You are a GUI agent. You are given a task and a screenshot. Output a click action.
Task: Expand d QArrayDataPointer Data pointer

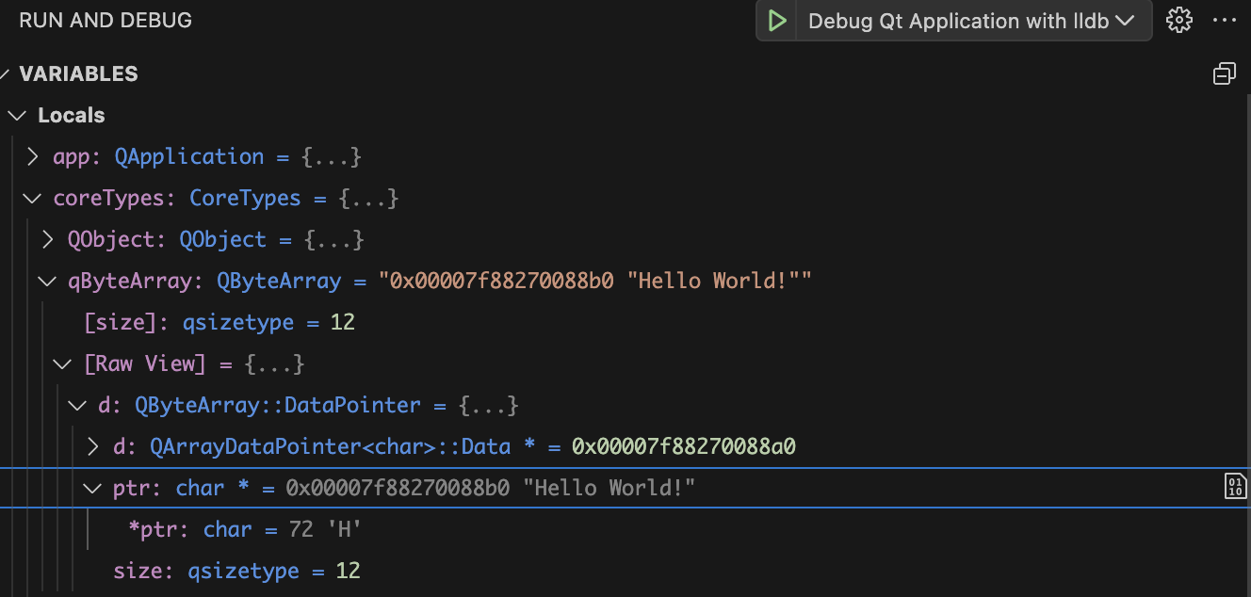point(93,446)
